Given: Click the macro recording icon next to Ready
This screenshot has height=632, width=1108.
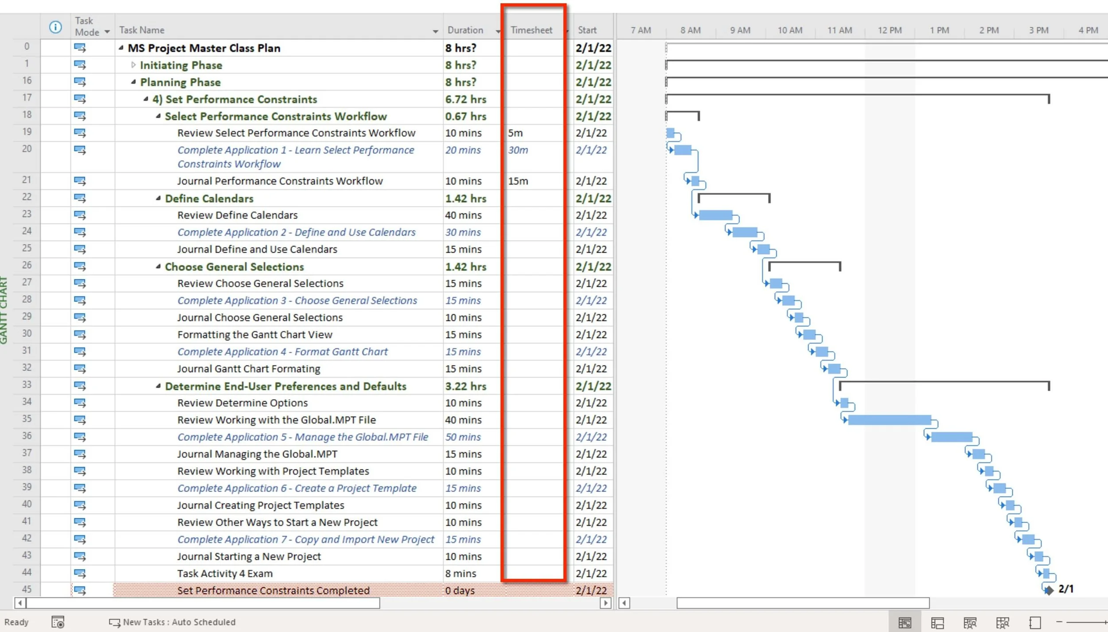Looking at the screenshot, I should click(58, 622).
